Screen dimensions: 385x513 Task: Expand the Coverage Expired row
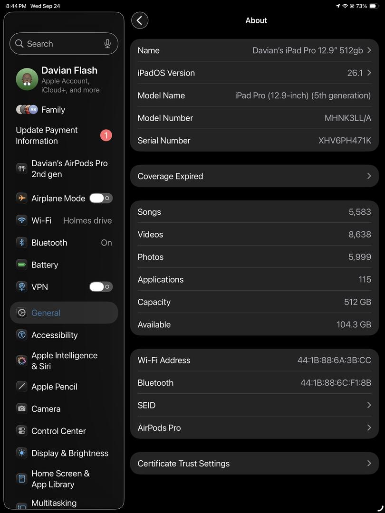pyautogui.click(x=254, y=176)
